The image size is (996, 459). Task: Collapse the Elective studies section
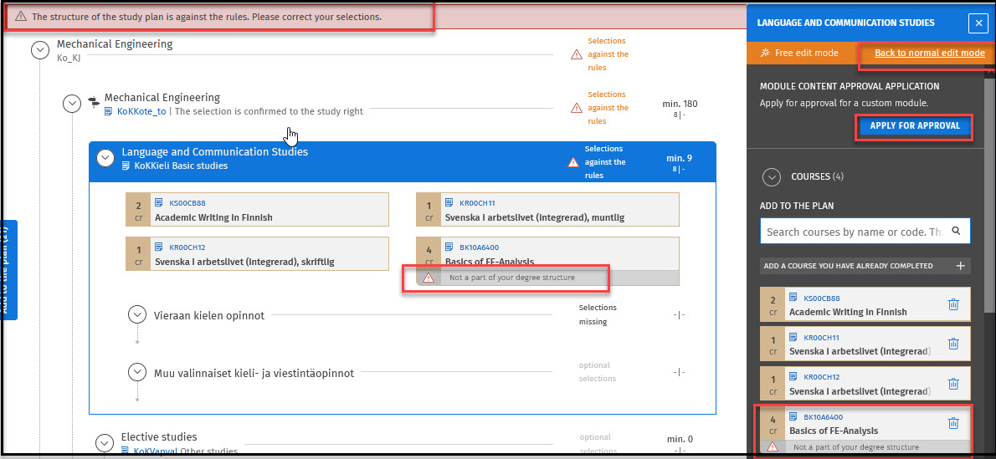click(105, 443)
